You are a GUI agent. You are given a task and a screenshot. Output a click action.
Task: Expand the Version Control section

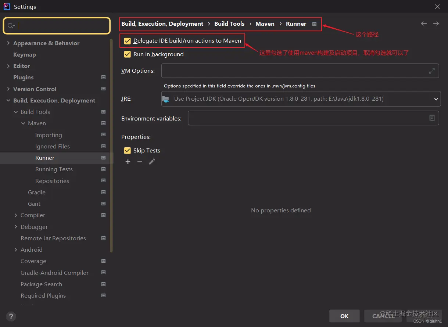[x=8, y=89]
